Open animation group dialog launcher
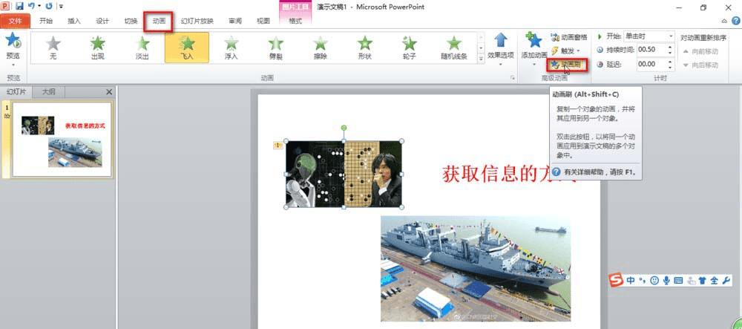The image size is (742, 329). tap(513, 78)
